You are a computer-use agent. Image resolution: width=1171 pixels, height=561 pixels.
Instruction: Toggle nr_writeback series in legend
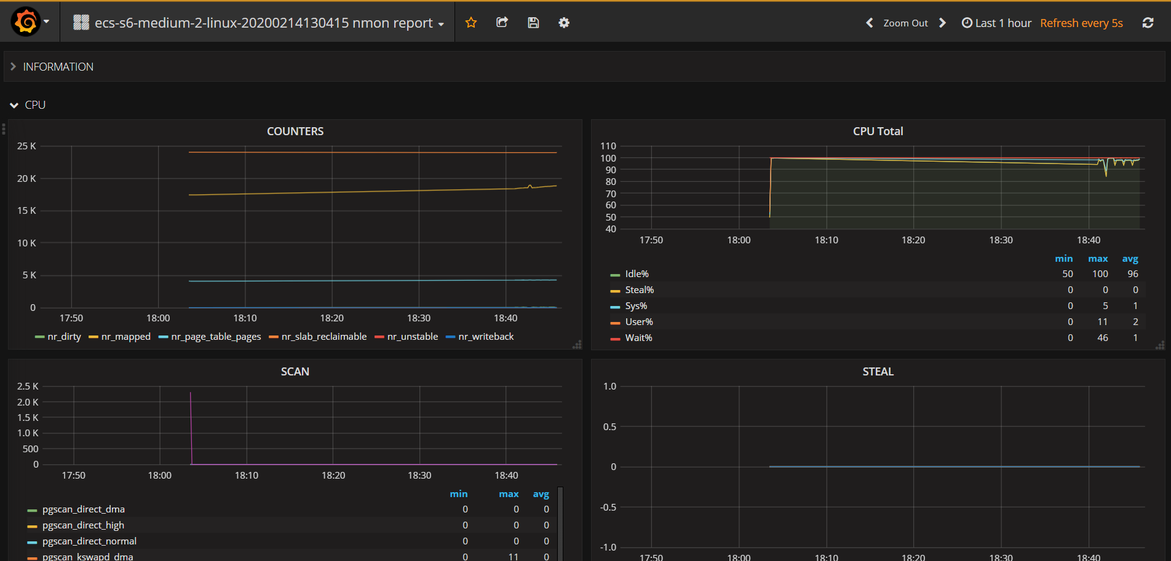click(486, 336)
